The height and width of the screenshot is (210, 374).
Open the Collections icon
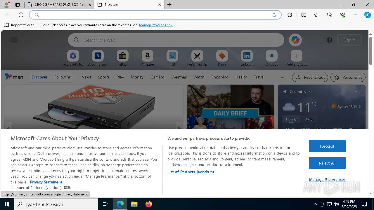pyautogui.click(x=330, y=15)
